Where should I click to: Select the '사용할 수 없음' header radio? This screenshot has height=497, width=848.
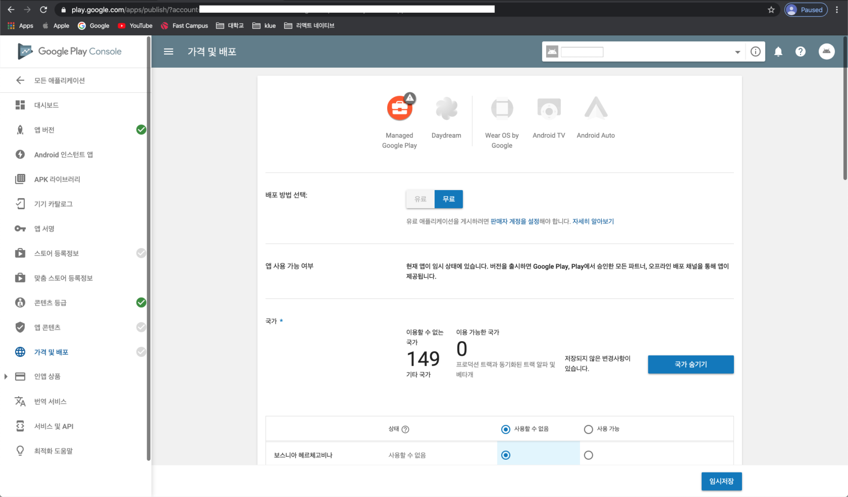[505, 429]
